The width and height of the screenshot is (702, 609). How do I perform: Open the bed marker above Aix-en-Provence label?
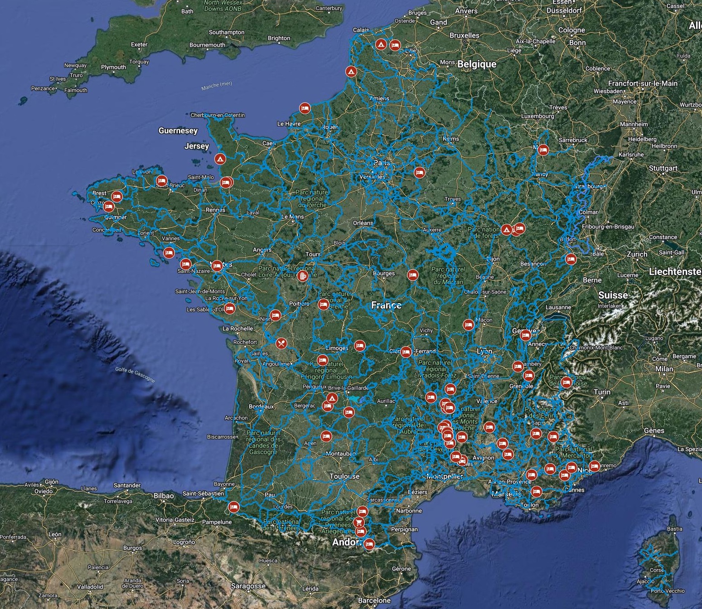coord(531,475)
